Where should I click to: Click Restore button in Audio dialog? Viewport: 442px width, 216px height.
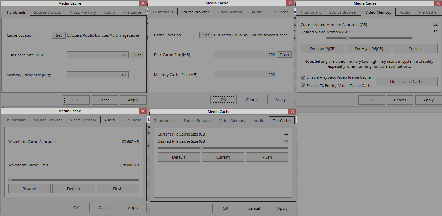[30, 189]
